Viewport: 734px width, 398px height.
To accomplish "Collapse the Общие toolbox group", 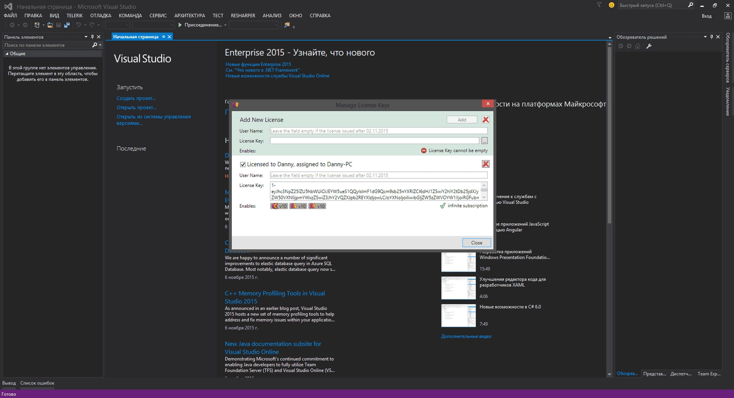I will click(x=7, y=54).
